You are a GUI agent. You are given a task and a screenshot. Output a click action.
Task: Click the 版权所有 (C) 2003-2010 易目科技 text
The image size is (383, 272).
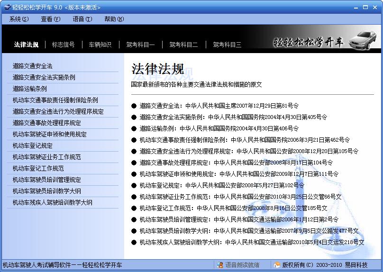point(325,265)
